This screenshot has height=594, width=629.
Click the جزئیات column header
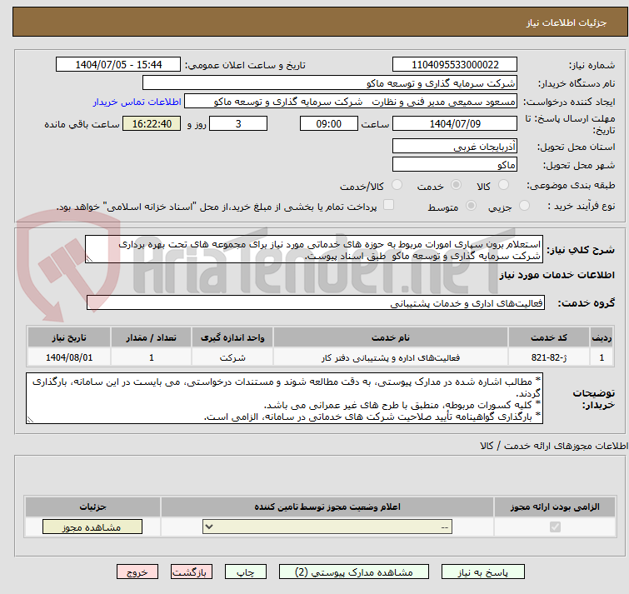pyautogui.click(x=92, y=507)
